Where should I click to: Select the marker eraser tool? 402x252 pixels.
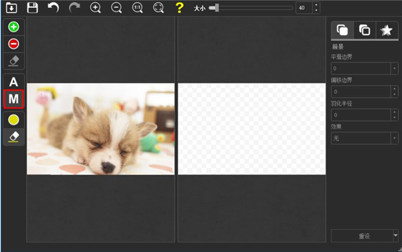[x=13, y=61]
